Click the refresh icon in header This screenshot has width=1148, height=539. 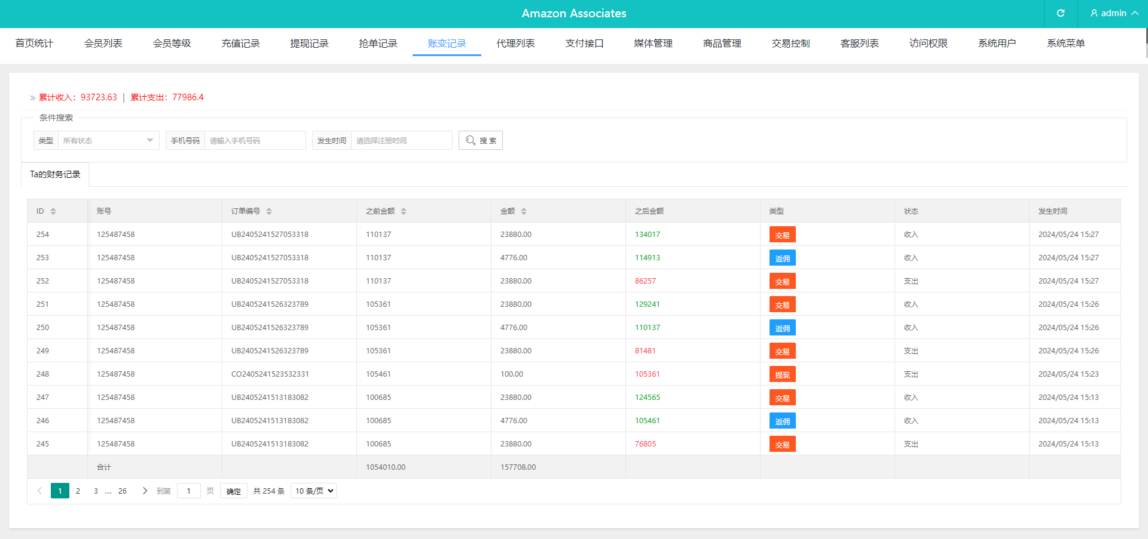pos(1061,13)
